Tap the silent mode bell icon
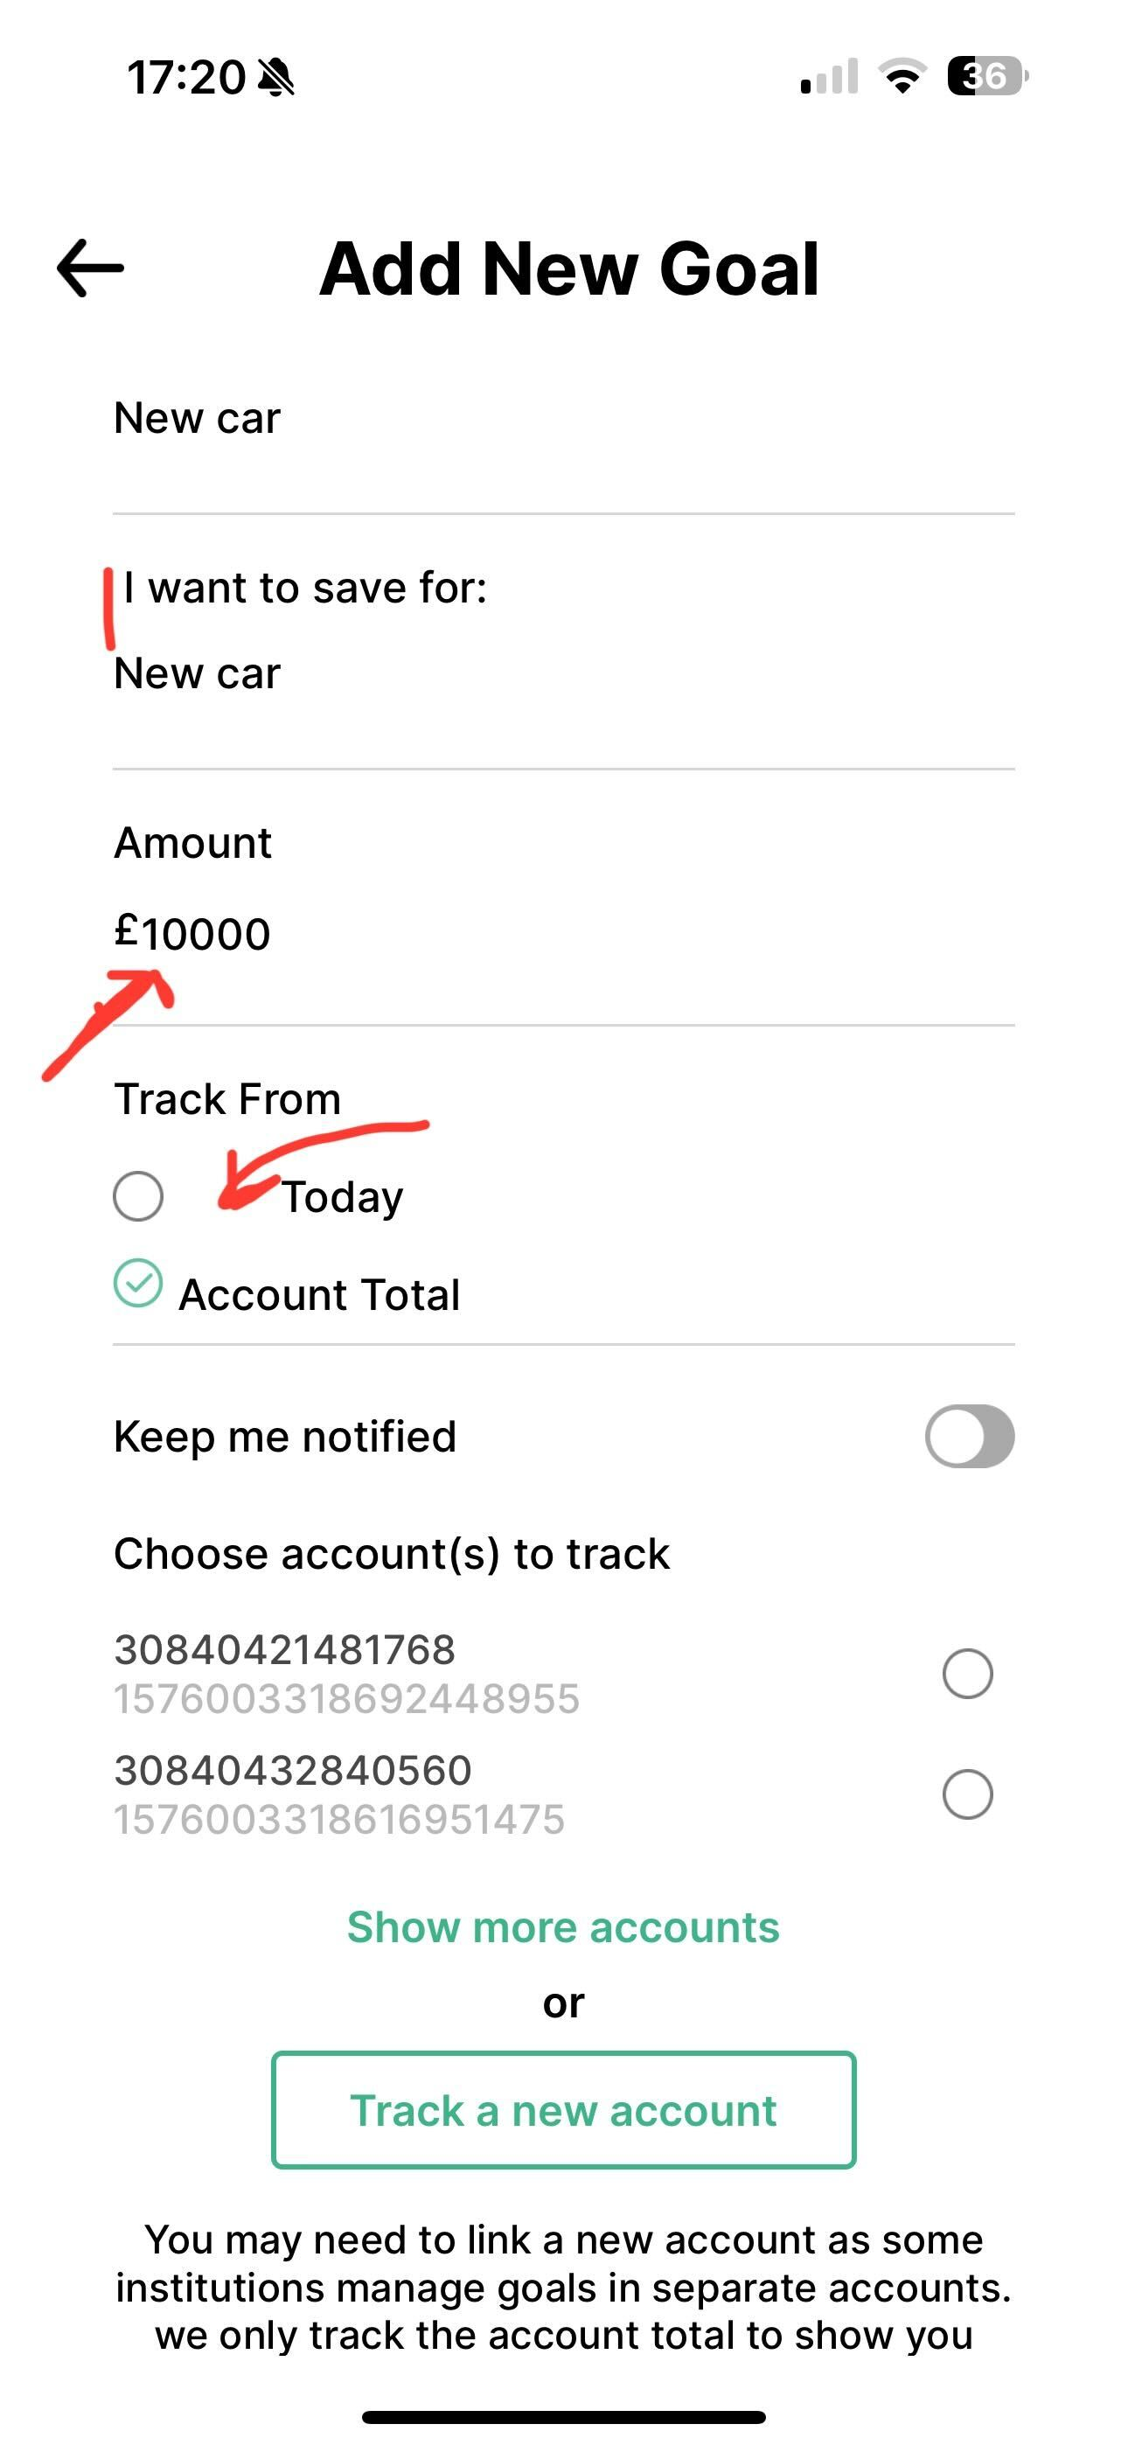 tap(276, 77)
